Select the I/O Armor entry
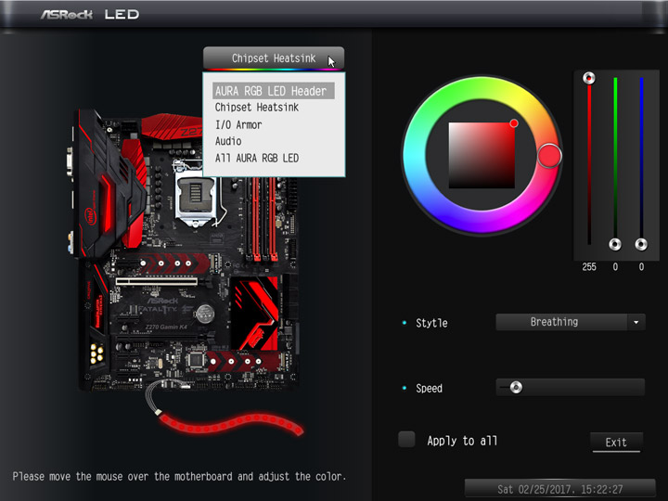The image size is (668, 501). pos(238,124)
